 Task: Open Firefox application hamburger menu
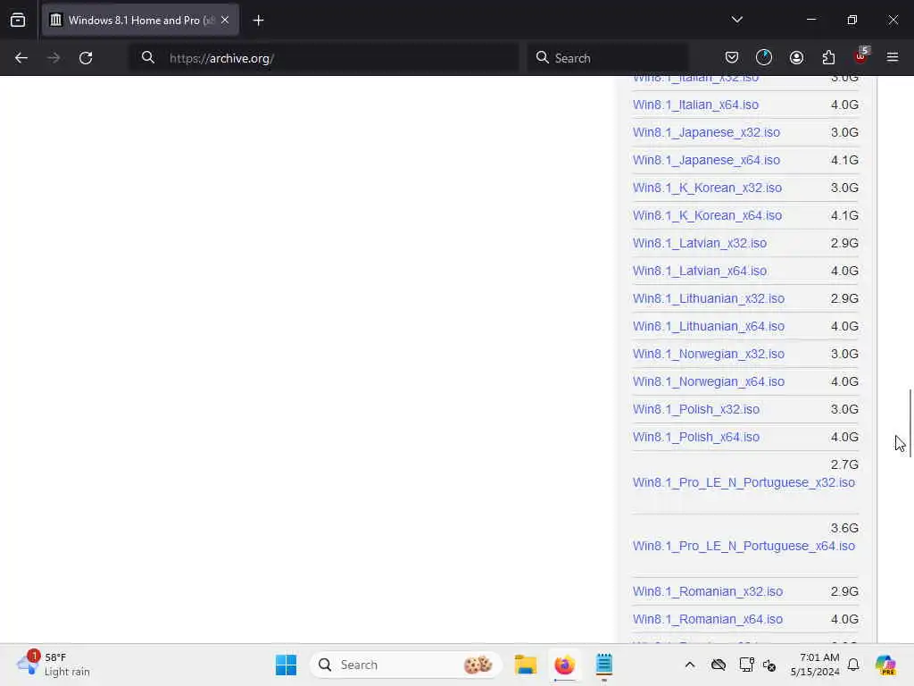(x=892, y=57)
